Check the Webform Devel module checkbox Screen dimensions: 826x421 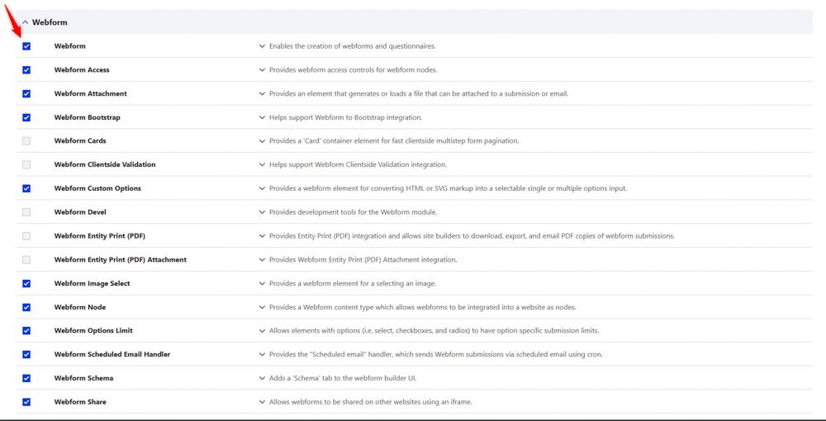click(x=26, y=212)
